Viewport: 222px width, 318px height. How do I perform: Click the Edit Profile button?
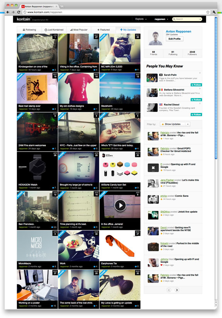[175, 39]
